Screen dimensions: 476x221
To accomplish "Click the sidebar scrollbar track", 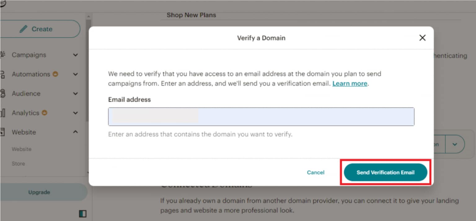I will click(x=89, y=93).
